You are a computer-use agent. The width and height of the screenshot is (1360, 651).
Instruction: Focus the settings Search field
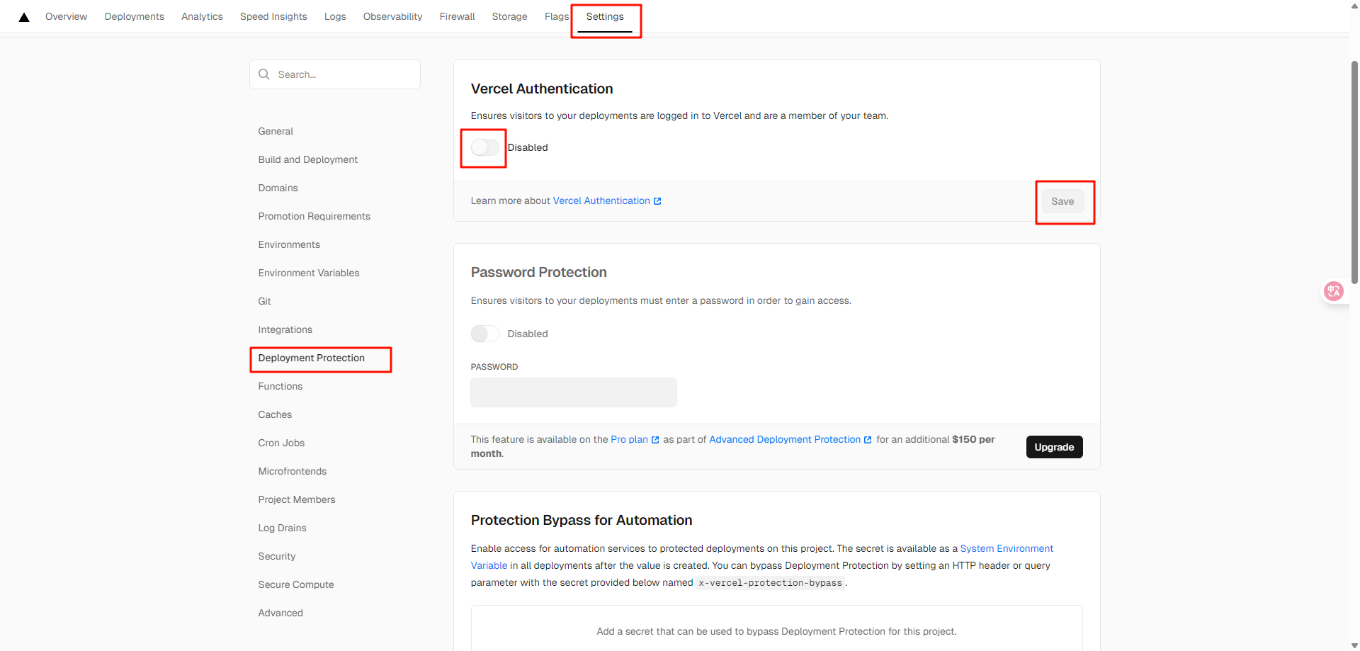click(335, 74)
